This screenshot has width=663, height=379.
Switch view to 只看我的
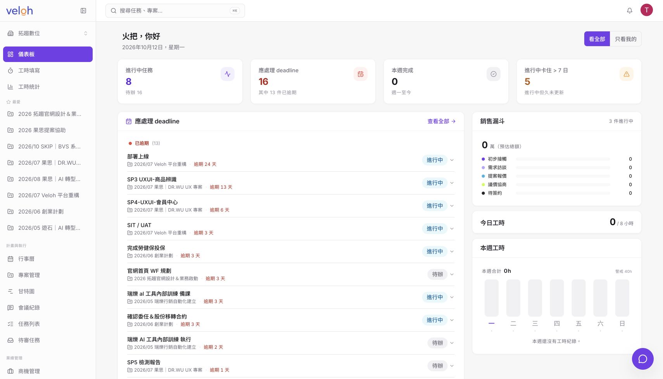(x=626, y=39)
